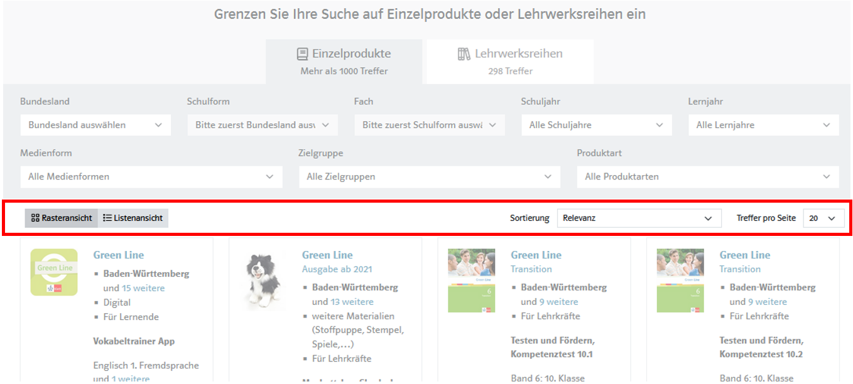
Task: Open Kompetenztest 10.1 book cover
Action: pos(471,280)
